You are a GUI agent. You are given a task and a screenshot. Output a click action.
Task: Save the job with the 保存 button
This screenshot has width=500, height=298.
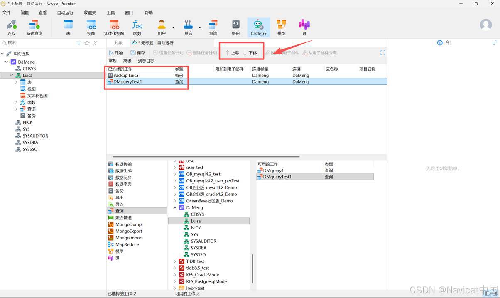click(x=137, y=53)
